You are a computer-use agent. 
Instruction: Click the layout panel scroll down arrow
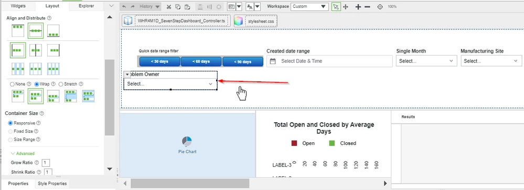[x=110, y=169]
